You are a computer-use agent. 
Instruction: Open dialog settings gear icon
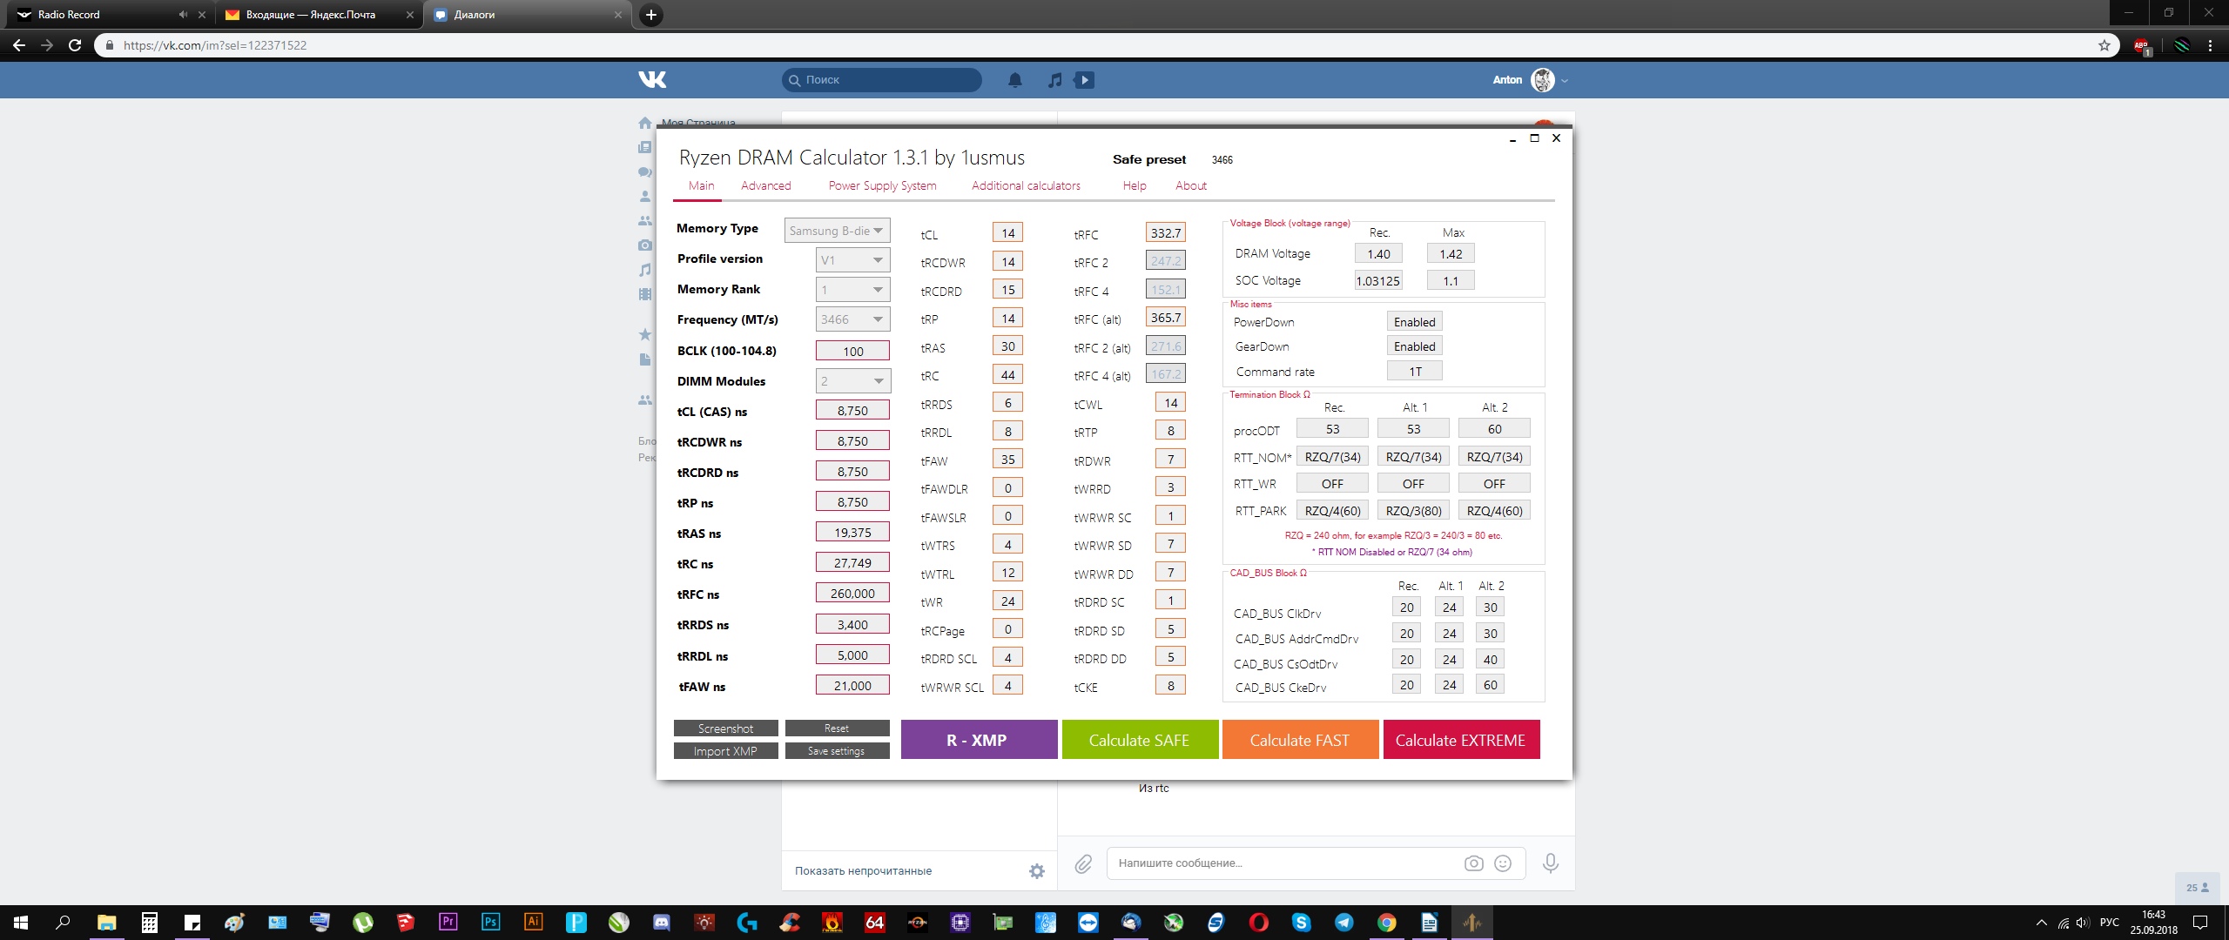(x=1036, y=871)
